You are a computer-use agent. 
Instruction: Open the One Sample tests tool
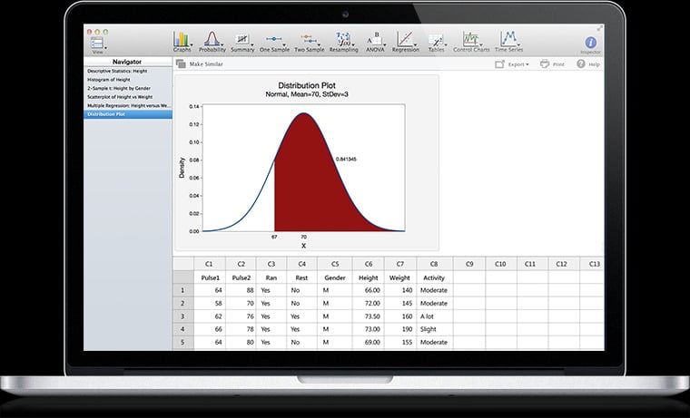(x=274, y=42)
